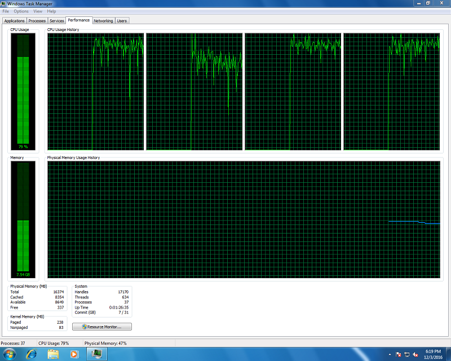Screen dimensions: 451x361
Task: Launch Internet Explorer from taskbar
Action: [32, 354]
